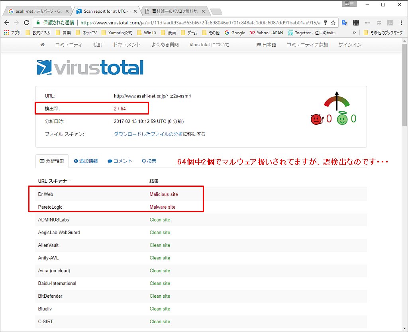Click the Avira (no cloud) scanner name
Image resolution: width=408 pixels, height=332 pixels.
54,271
